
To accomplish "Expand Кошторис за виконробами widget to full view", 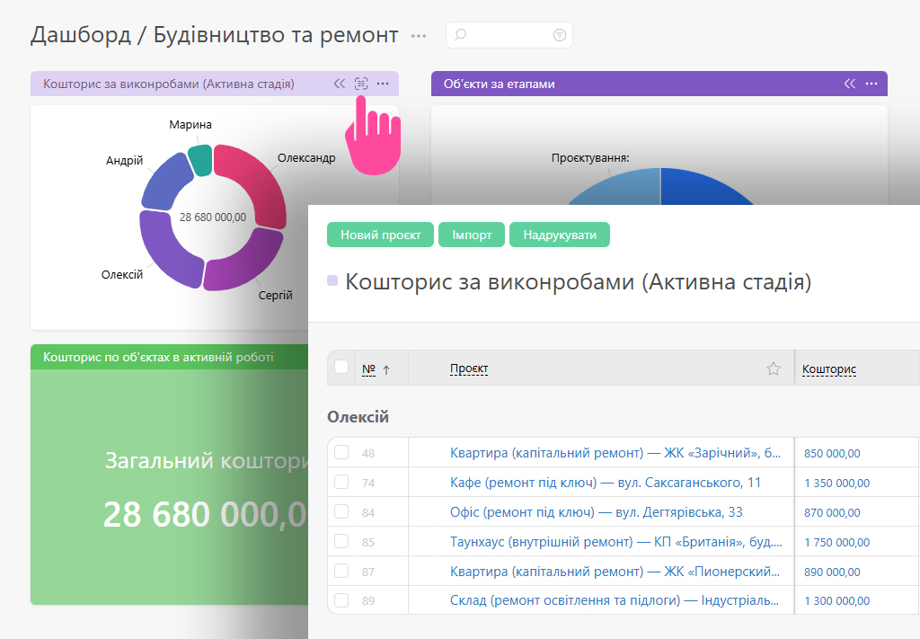I will [361, 84].
